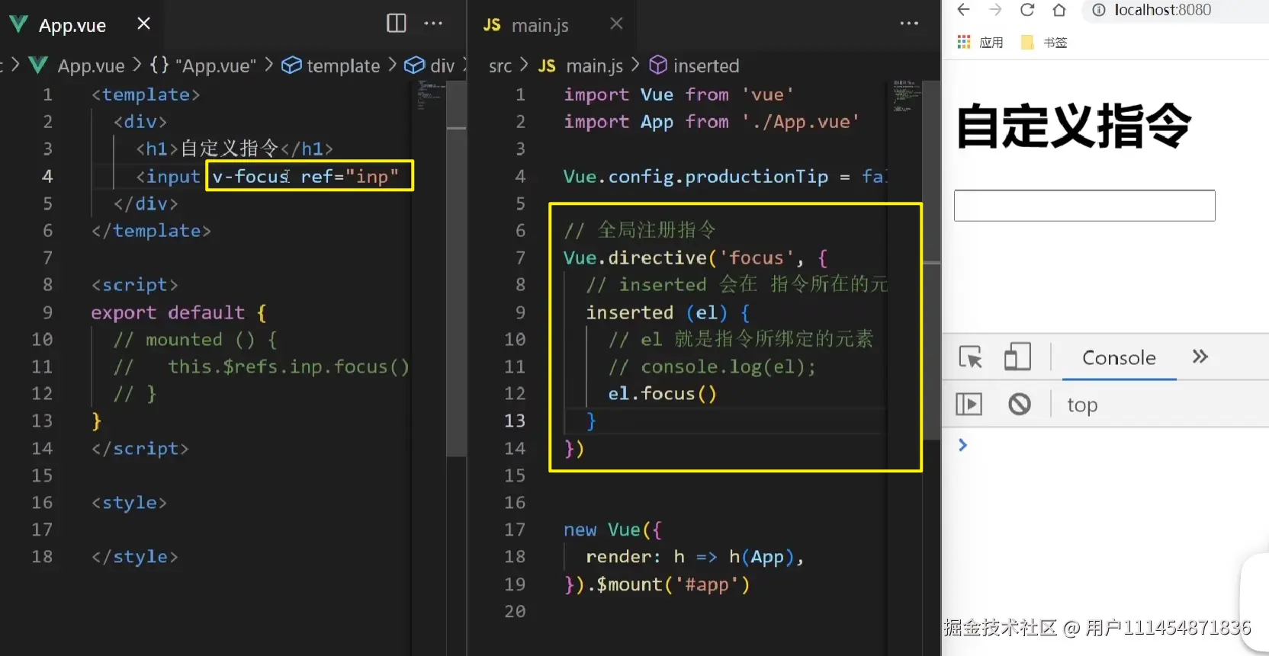Click the commented this.$refs.inp.focus() line

click(x=262, y=366)
